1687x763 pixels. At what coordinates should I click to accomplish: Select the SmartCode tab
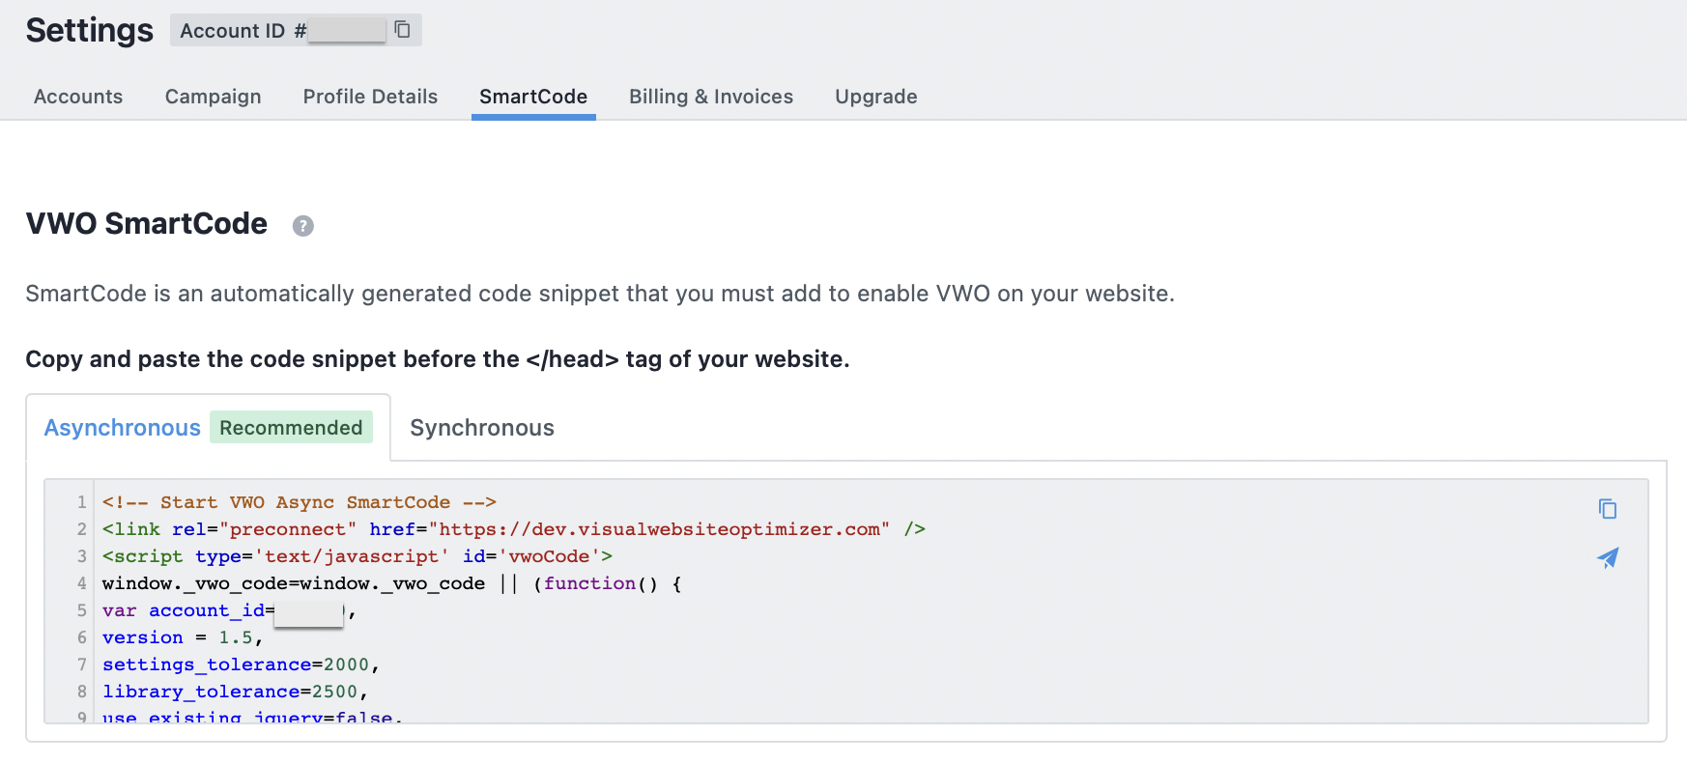pos(533,97)
